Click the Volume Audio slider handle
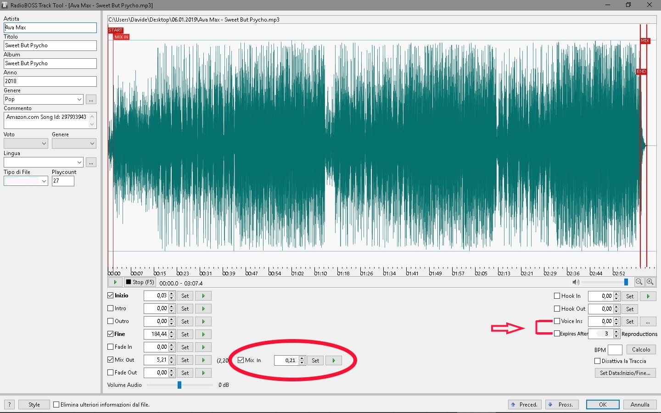This screenshot has height=413, width=661. [179, 385]
